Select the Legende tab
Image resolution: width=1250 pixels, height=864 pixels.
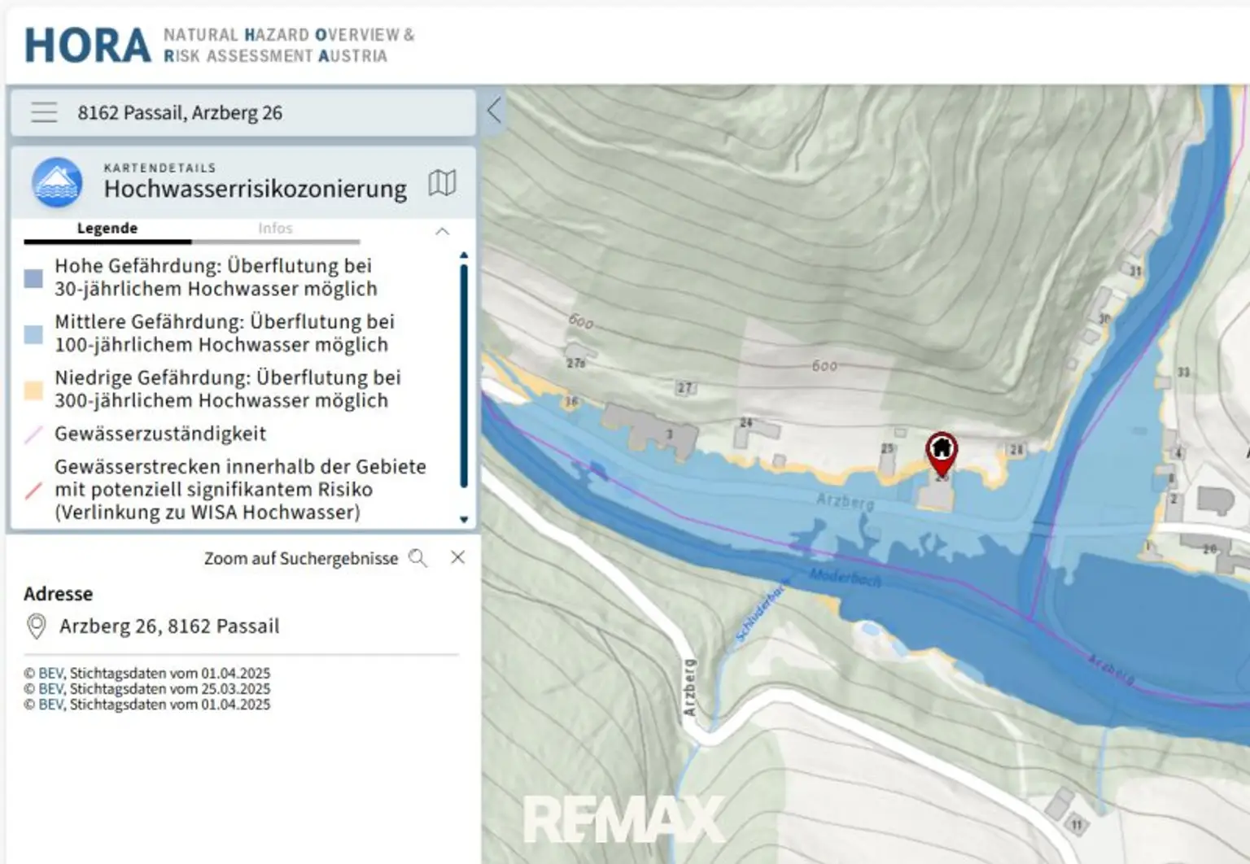pyautogui.click(x=107, y=229)
